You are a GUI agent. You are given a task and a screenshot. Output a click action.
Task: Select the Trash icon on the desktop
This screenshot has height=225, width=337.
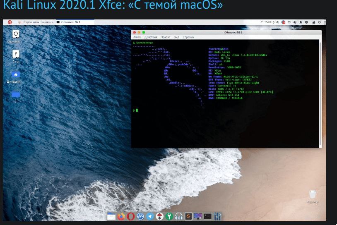(x=313, y=194)
